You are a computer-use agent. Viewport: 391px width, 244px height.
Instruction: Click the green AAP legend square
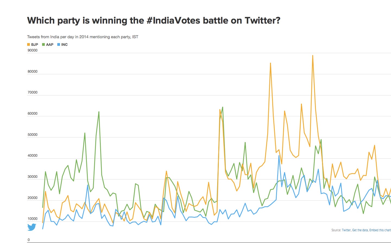point(43,44)
